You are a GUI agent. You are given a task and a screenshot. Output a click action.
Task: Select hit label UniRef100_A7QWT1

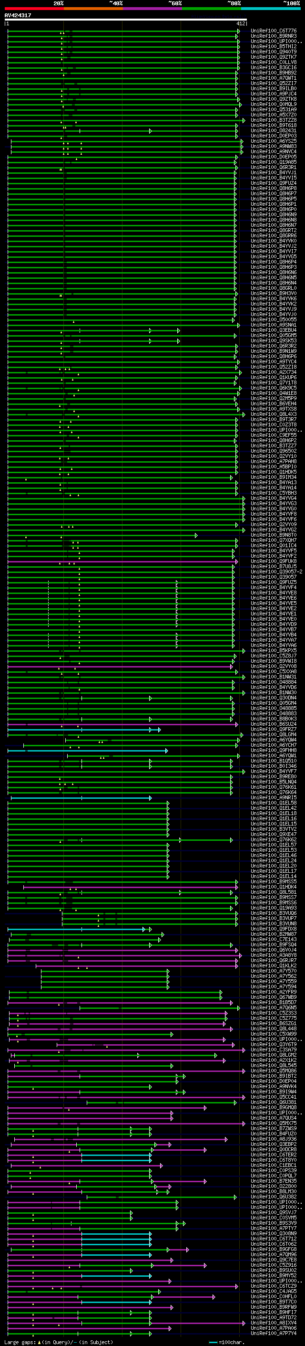coord(273,78)
